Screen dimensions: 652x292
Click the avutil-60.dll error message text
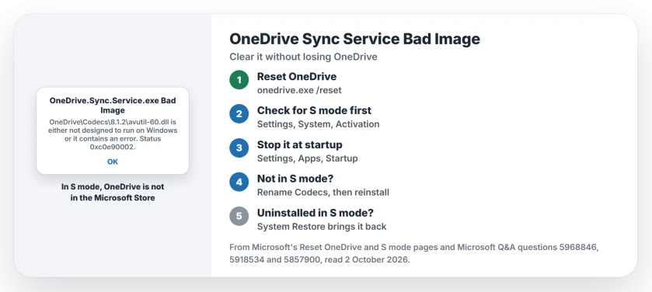(113, 134)
